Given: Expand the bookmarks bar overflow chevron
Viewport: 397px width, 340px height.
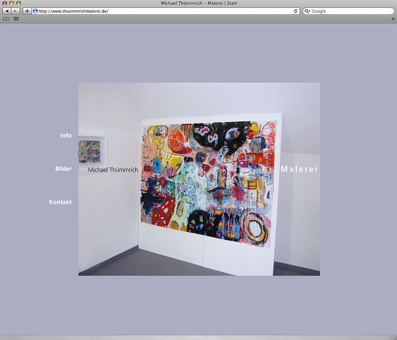Looking at the screenshot, I should click(393, 19).
